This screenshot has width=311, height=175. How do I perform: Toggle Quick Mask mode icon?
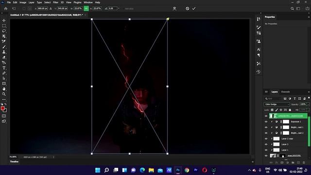coord(4,116)
